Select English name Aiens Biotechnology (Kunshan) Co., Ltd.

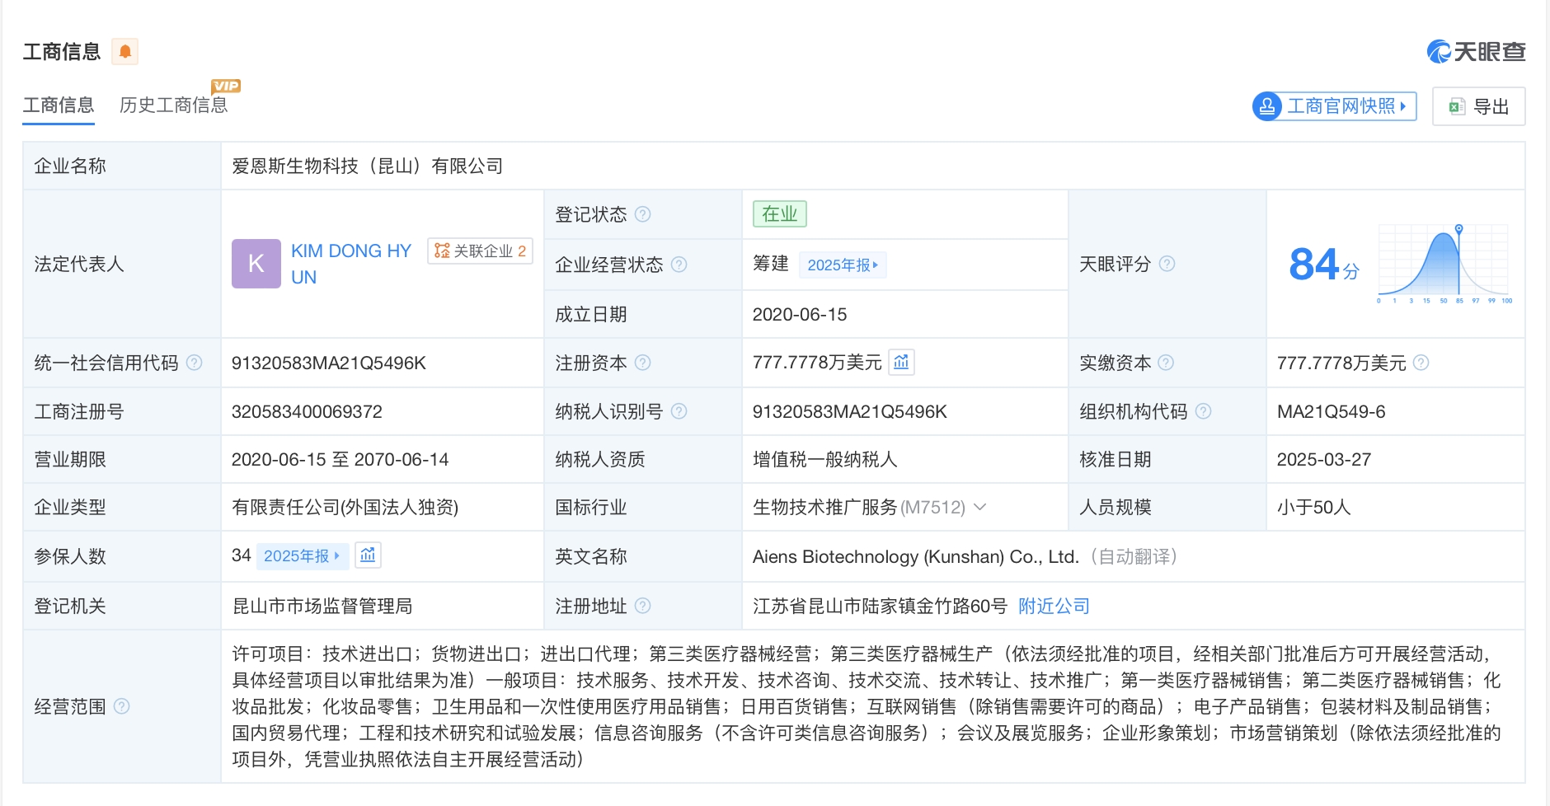[x=916, y=557]
